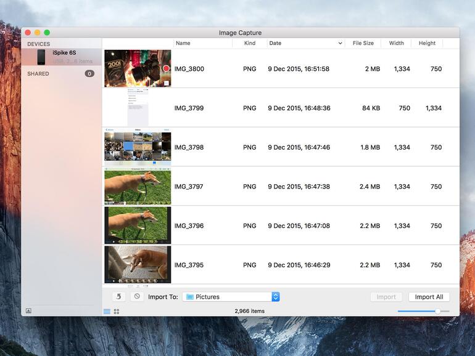Screen dimensions: 475x356
Task: Click the delete (prohibited) icon
Action: point(137,296)
